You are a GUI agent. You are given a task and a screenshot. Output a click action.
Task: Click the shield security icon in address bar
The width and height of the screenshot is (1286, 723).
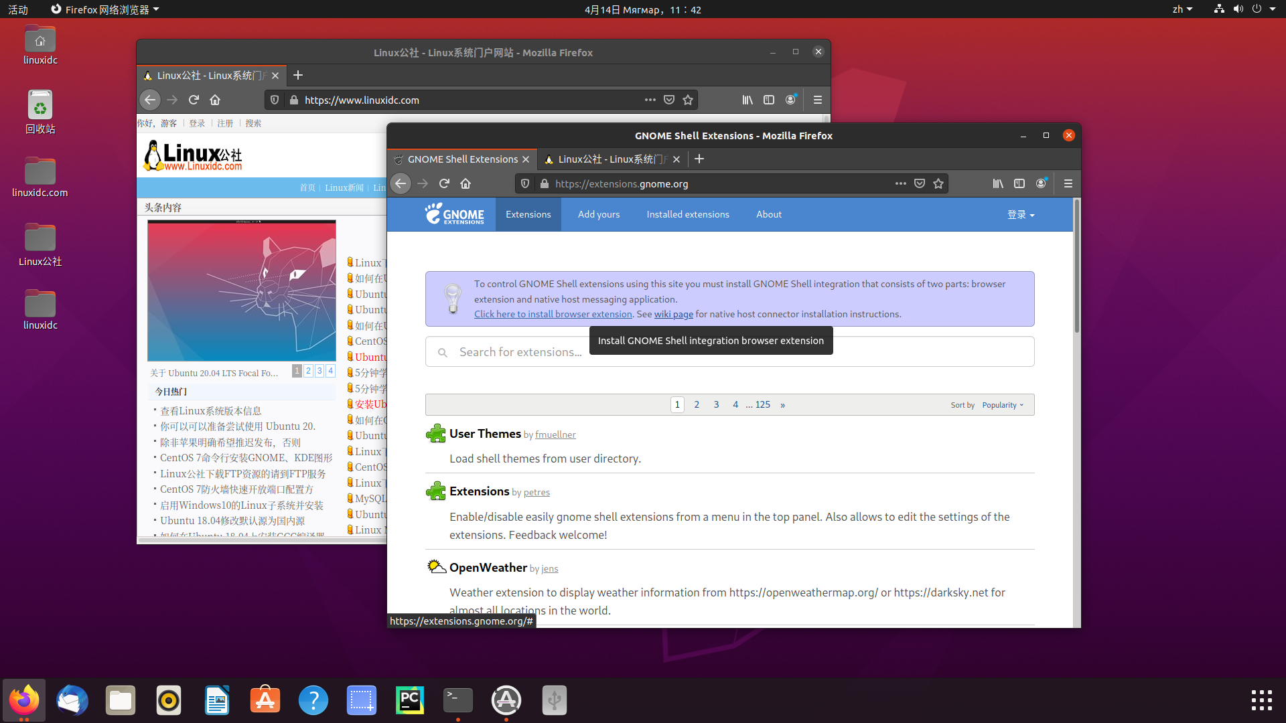(523, 183)
